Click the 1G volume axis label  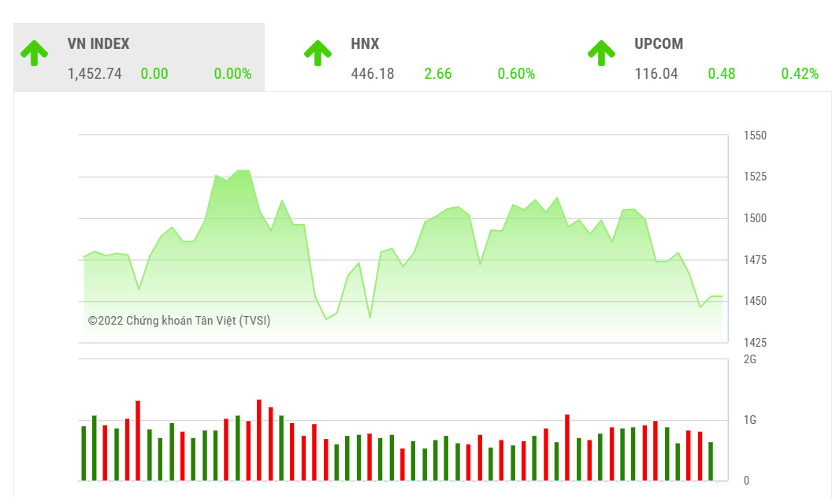750,420
